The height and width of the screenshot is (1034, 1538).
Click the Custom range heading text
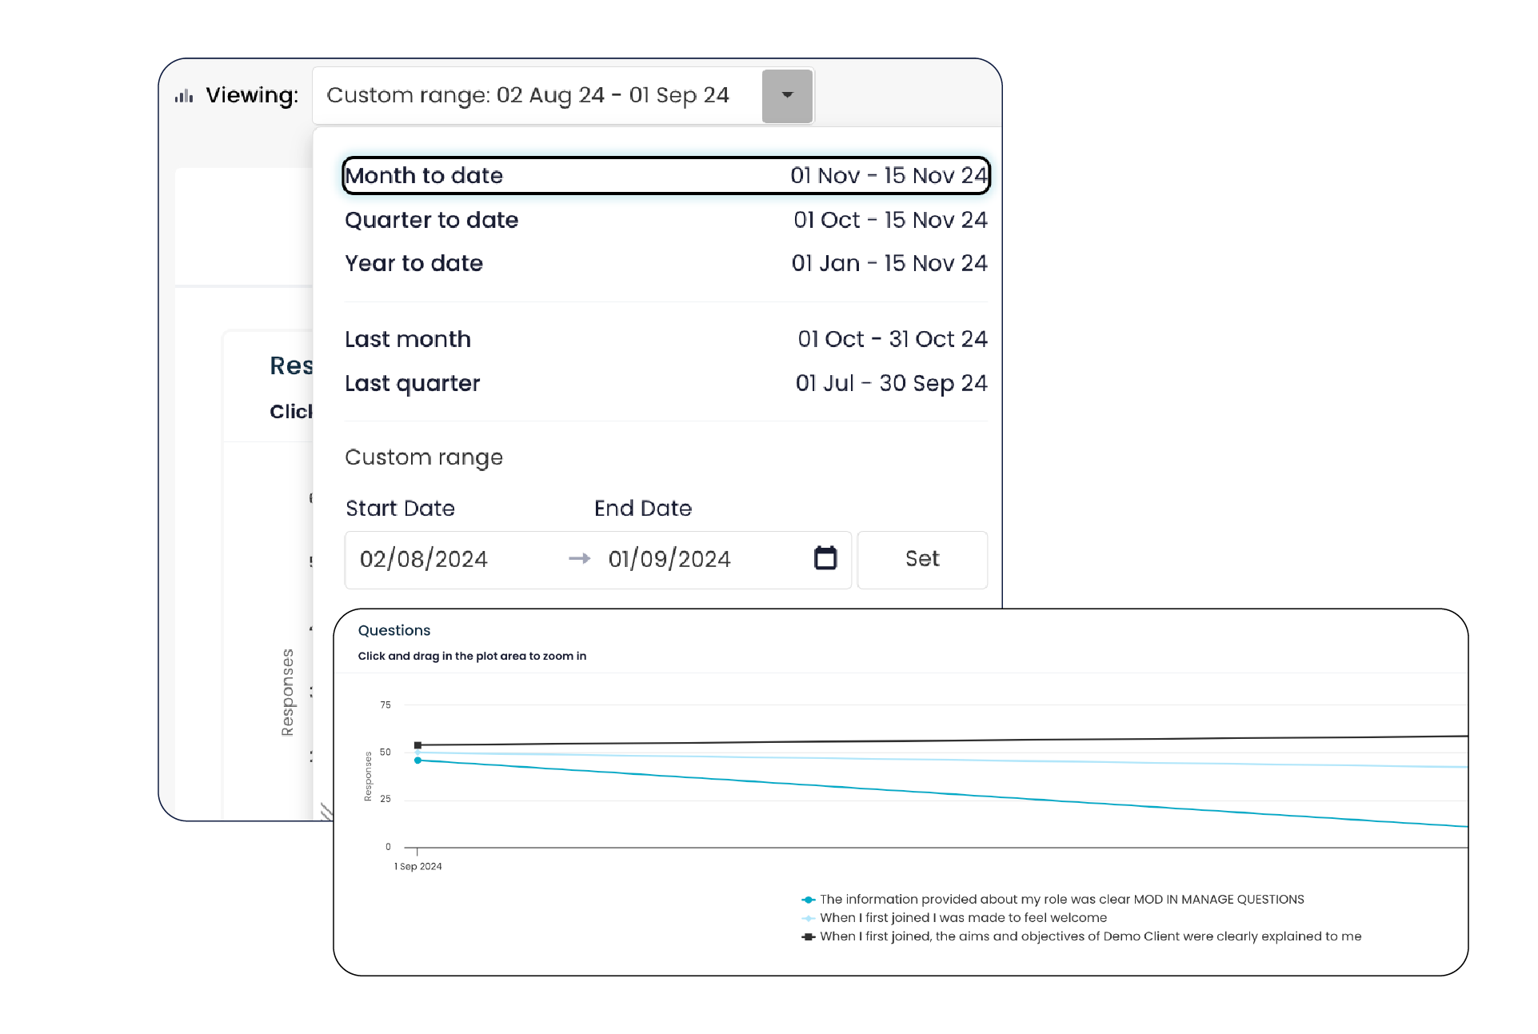pos(424,457)
